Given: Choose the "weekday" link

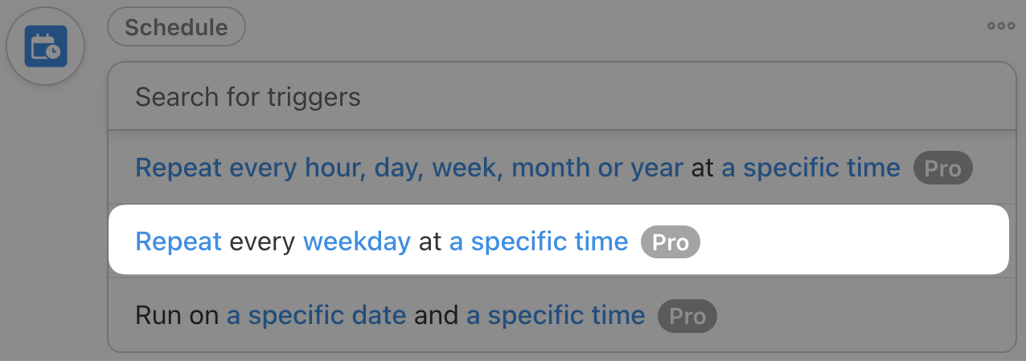Looking at the screenshot, I should tap(356, 241).
